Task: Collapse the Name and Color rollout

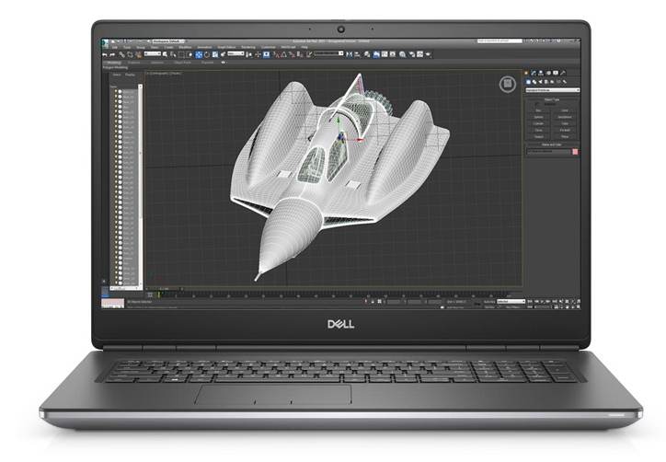Action: pyautogui.click(x=552, y=144)
